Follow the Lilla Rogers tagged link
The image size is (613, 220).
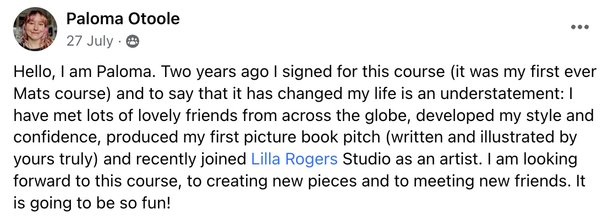(x=294, y=159)
